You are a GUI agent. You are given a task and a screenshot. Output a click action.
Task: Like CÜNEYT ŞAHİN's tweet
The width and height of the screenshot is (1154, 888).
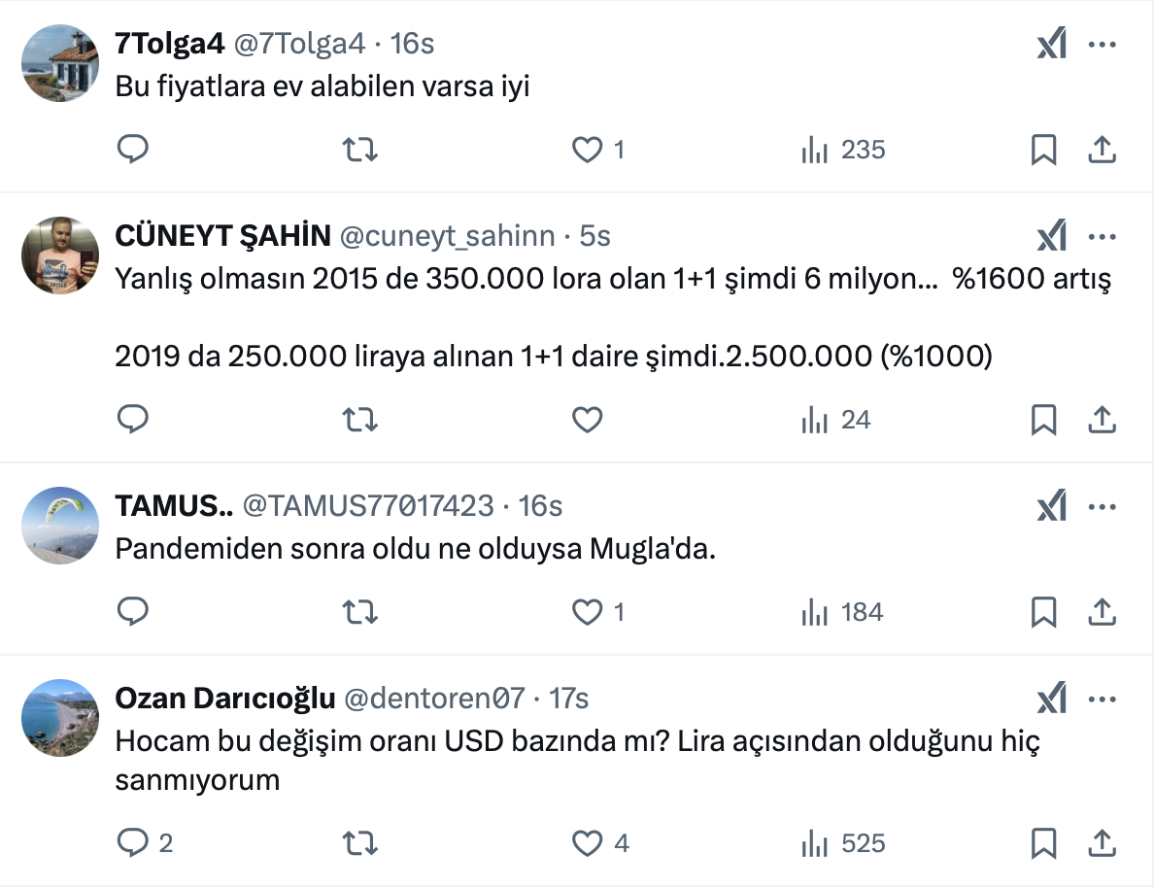click(587, 420)
